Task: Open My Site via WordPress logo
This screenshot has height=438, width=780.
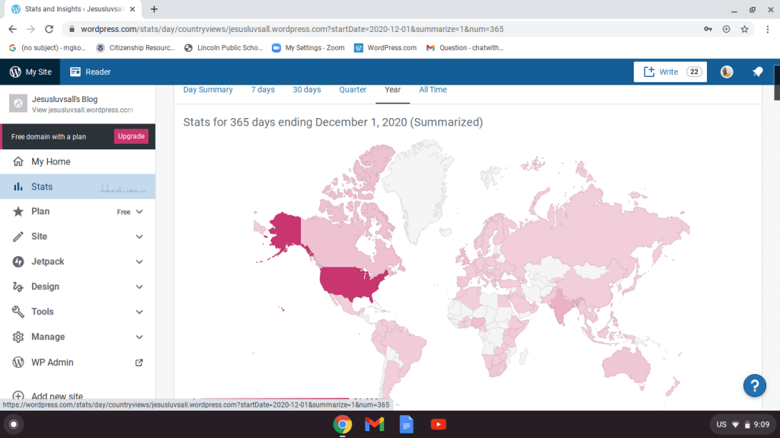Action: point(16,72)
